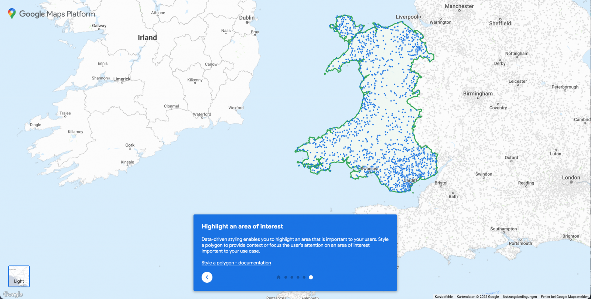Click the Dublin city marker

tap(247, 22)
